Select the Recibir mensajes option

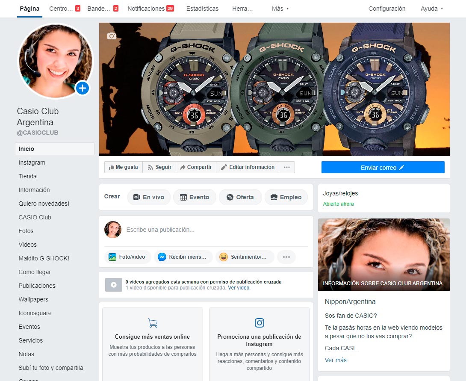[x=183, y=257]
